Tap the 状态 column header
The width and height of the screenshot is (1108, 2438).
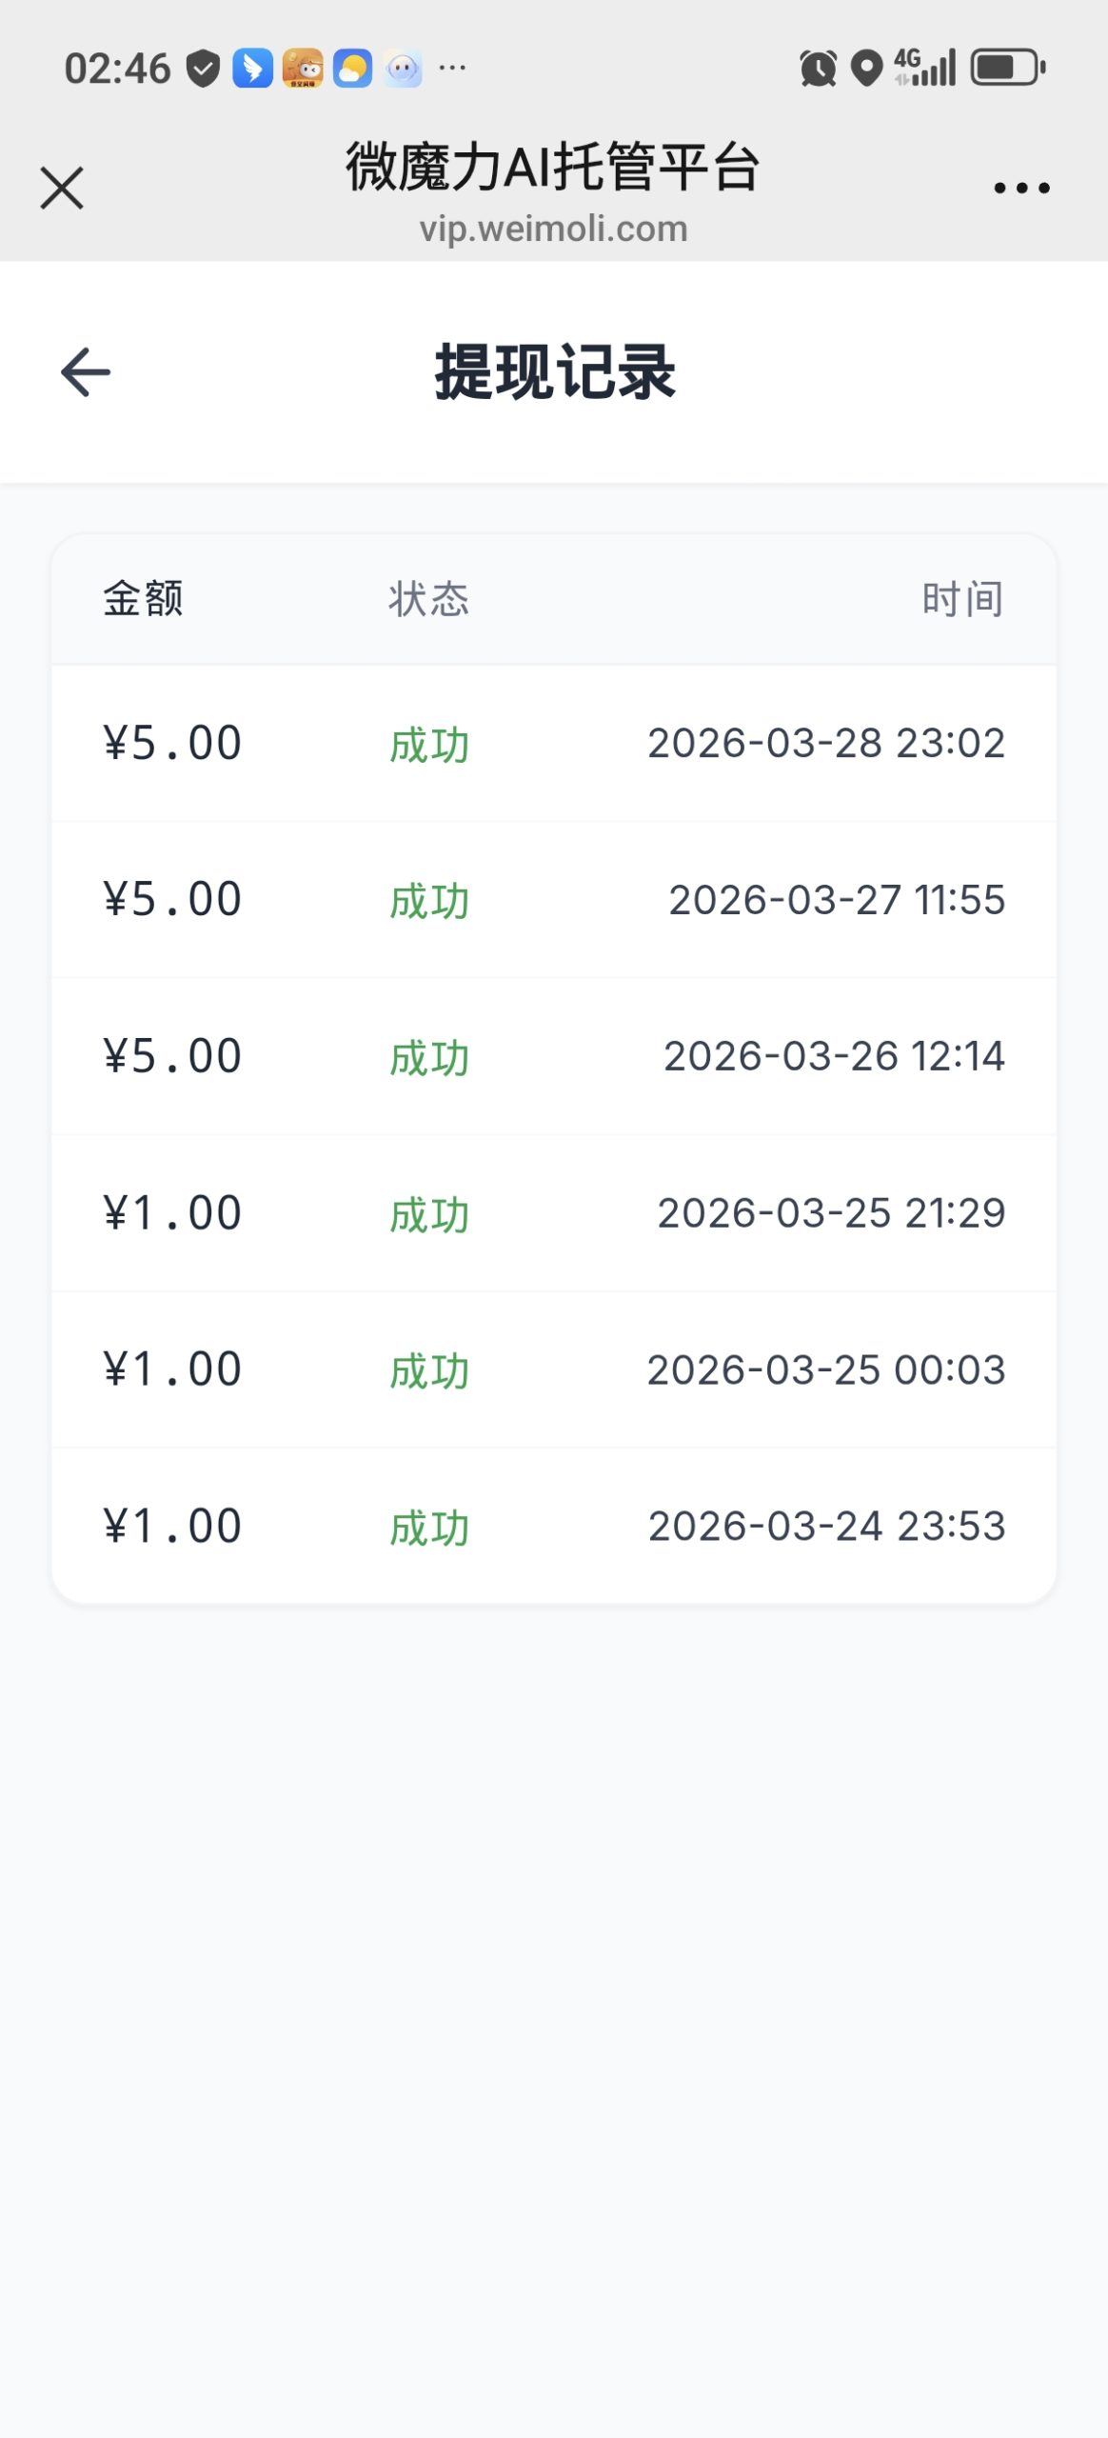pos(428,599)
